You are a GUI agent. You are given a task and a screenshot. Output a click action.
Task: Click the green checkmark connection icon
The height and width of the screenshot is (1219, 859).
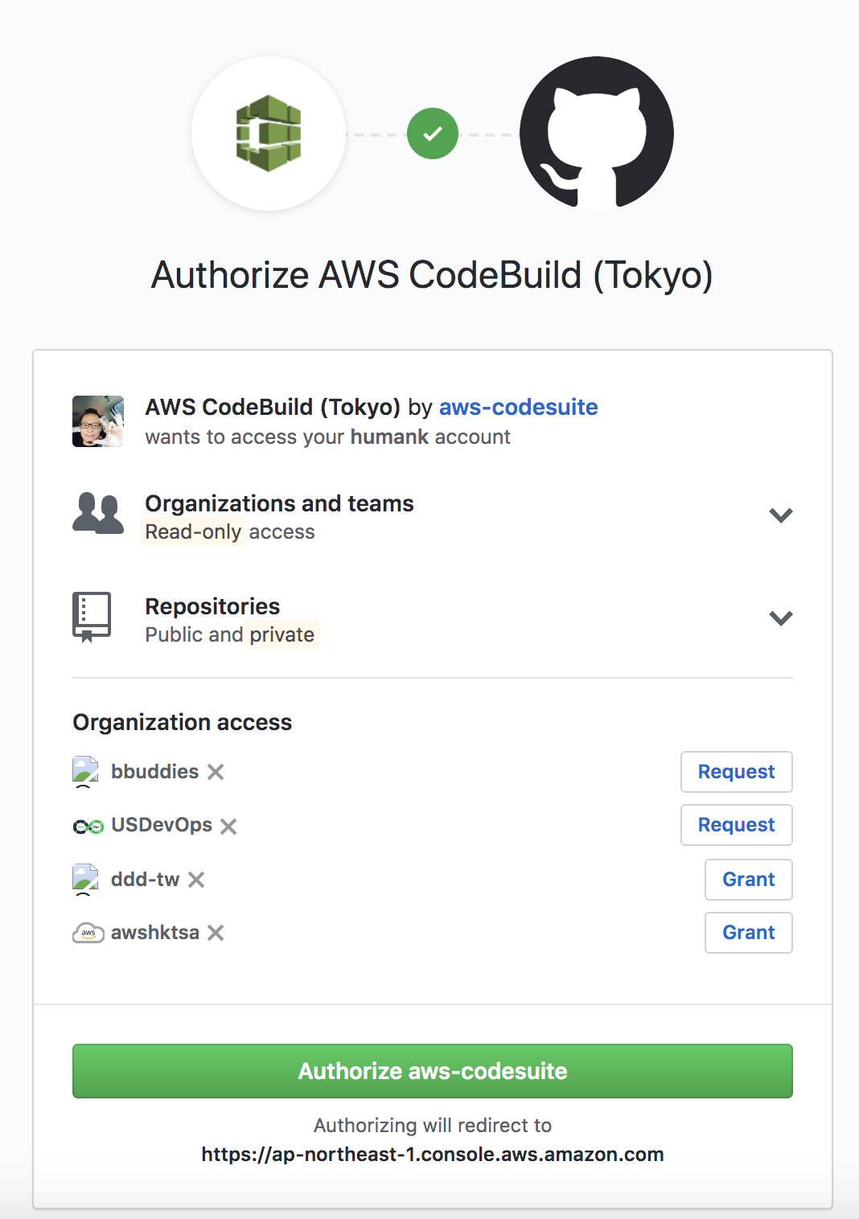[432, 133]
